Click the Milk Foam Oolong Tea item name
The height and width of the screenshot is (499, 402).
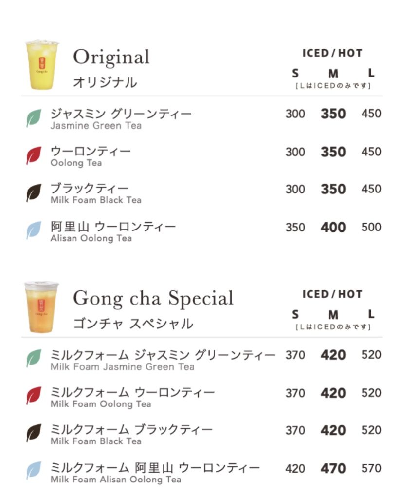click(x=132, y=398)
